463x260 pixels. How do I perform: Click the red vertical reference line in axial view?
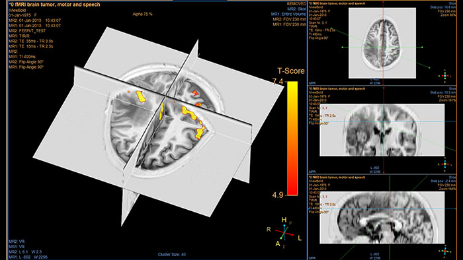click(x=383, y=44)
